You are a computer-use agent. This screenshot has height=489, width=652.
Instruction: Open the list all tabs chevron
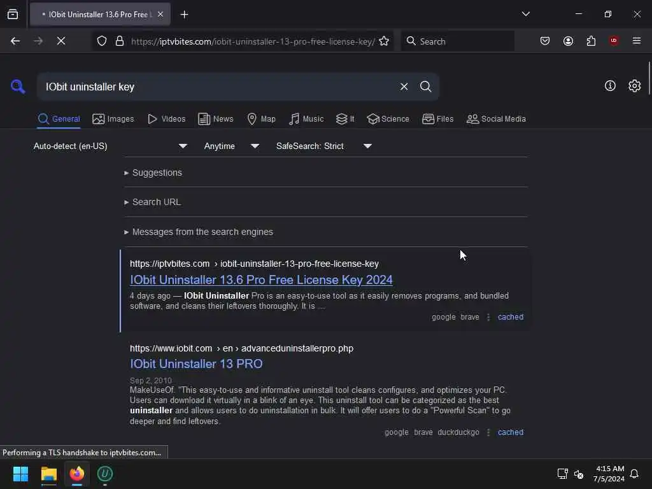tap(525, 14)
